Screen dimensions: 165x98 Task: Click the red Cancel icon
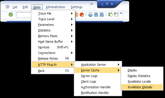point(82,15)
